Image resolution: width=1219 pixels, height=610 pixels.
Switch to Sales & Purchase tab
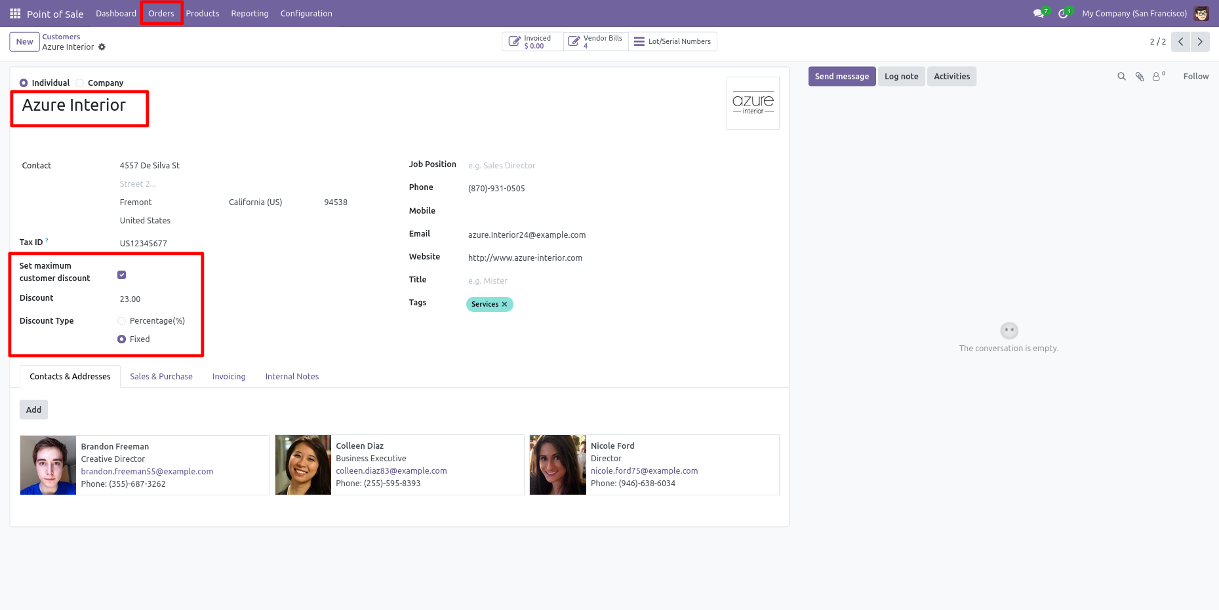click(x=161, y=376)
